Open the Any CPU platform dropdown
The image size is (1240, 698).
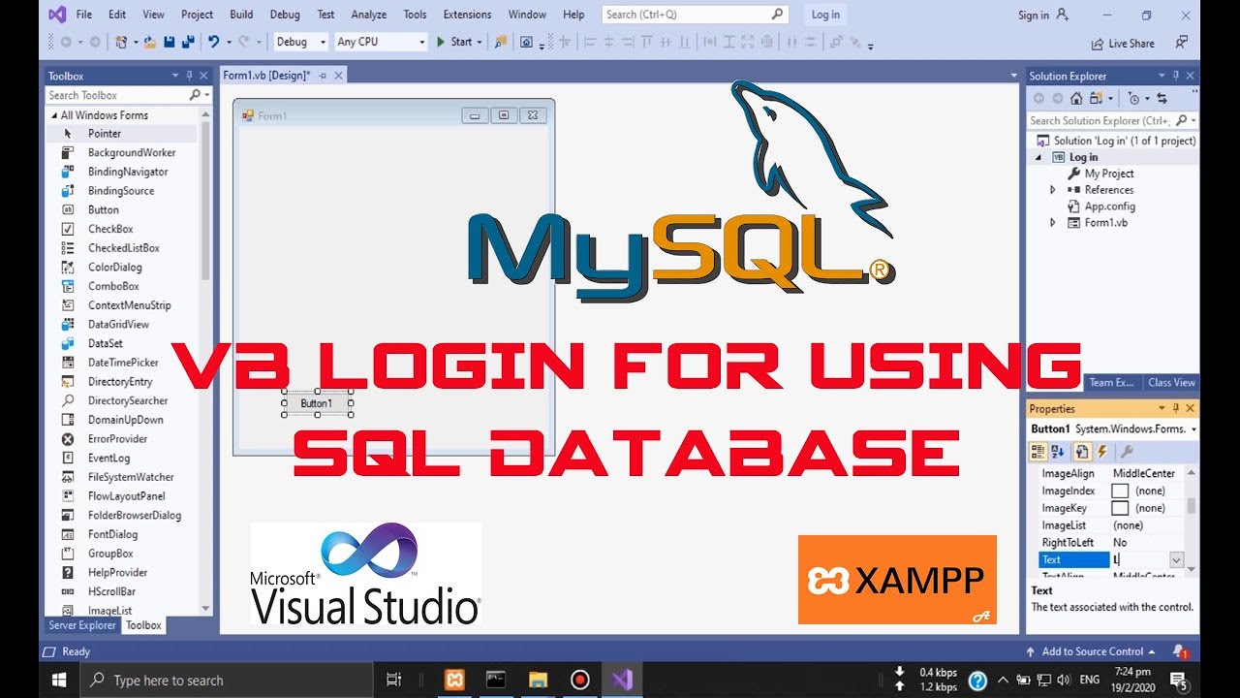click(380, 42)
